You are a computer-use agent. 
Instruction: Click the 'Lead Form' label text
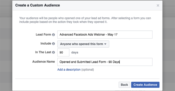pyautogui.click(x=43, y=35)
